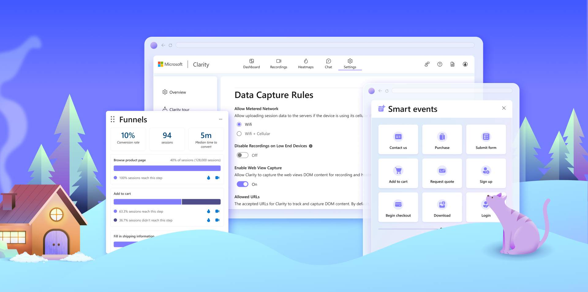The image size is (588, 292).
Task: Click info icon beside Low End Devices
Action: [x=311, y=146]
